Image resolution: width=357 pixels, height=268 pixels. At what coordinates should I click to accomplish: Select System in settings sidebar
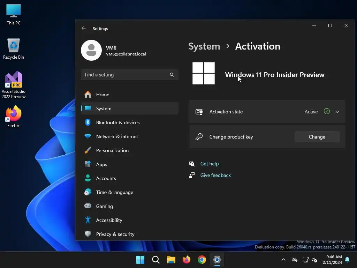pyautogui.click(x=130, y=109)
